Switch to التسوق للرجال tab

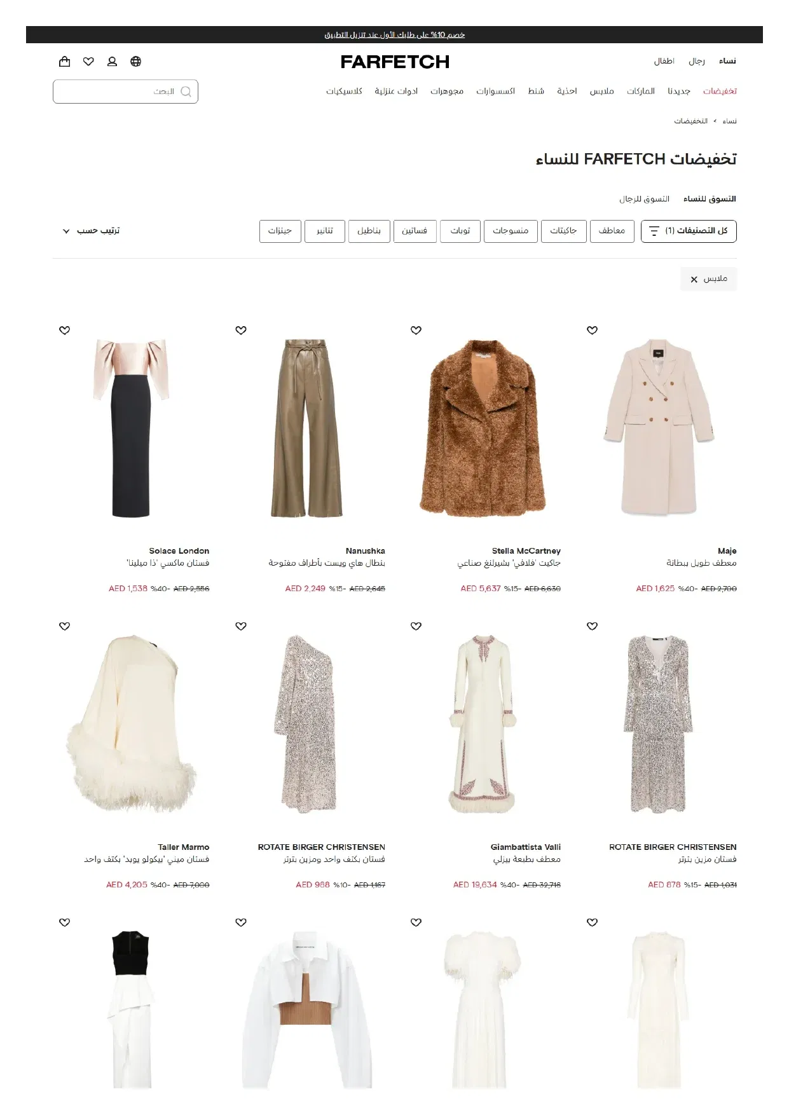pyautogui.click(x=644, y=199)
